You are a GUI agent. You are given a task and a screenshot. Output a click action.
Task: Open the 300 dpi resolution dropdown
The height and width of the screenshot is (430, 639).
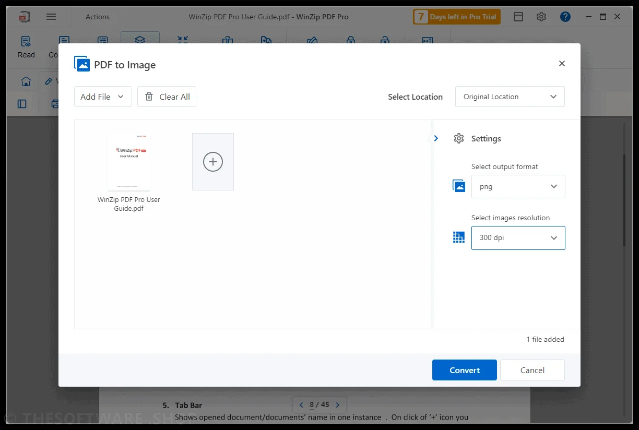(x=518, y=237)
